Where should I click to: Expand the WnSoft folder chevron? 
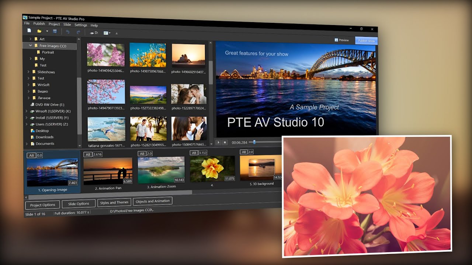tap(28, 85)
